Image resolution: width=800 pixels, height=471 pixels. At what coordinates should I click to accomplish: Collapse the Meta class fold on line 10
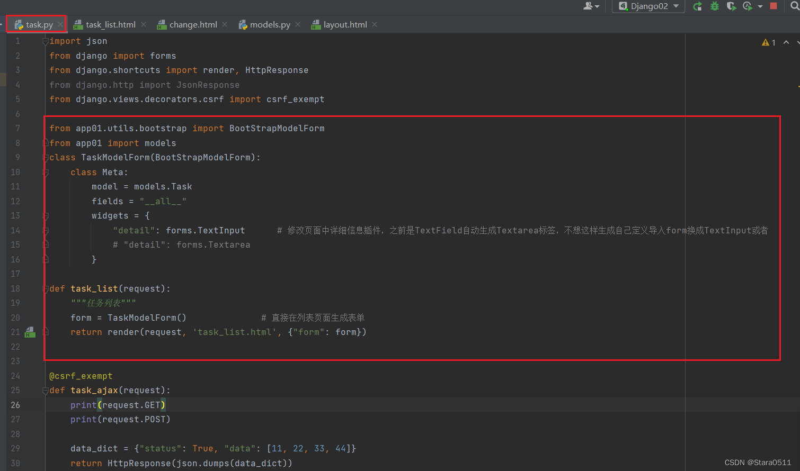(46, 173)
